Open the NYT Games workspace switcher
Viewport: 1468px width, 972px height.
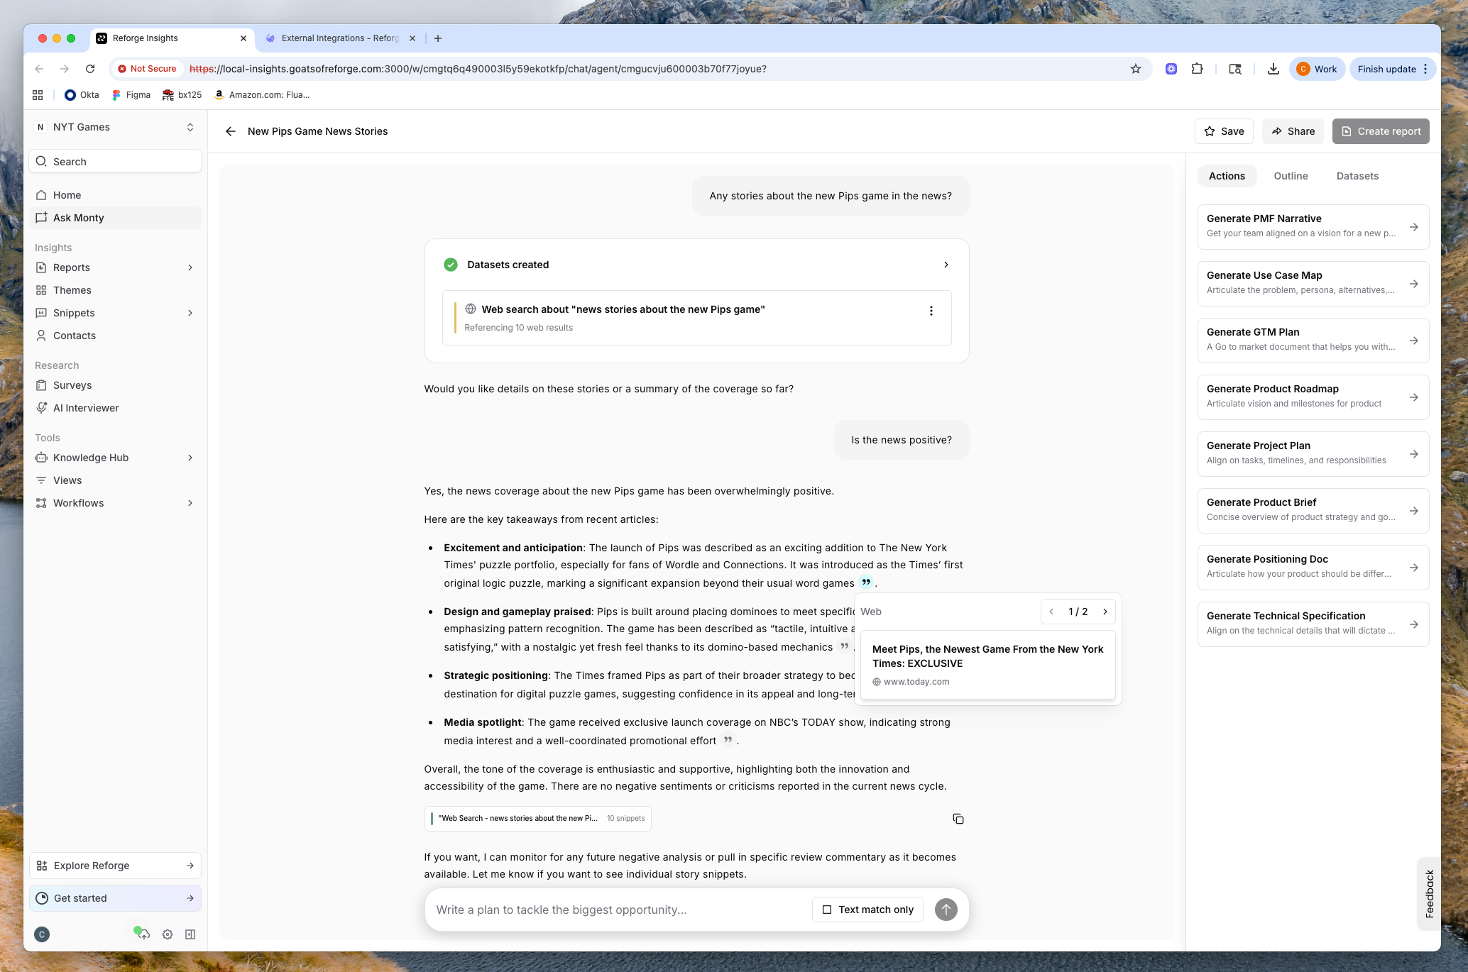115,127
